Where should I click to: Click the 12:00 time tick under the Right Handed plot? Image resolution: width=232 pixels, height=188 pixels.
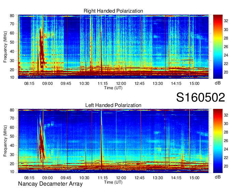coord(121,83)
